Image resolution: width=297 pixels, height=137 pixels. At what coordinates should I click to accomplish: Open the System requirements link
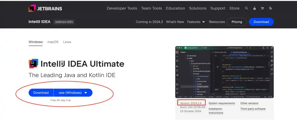222,103
